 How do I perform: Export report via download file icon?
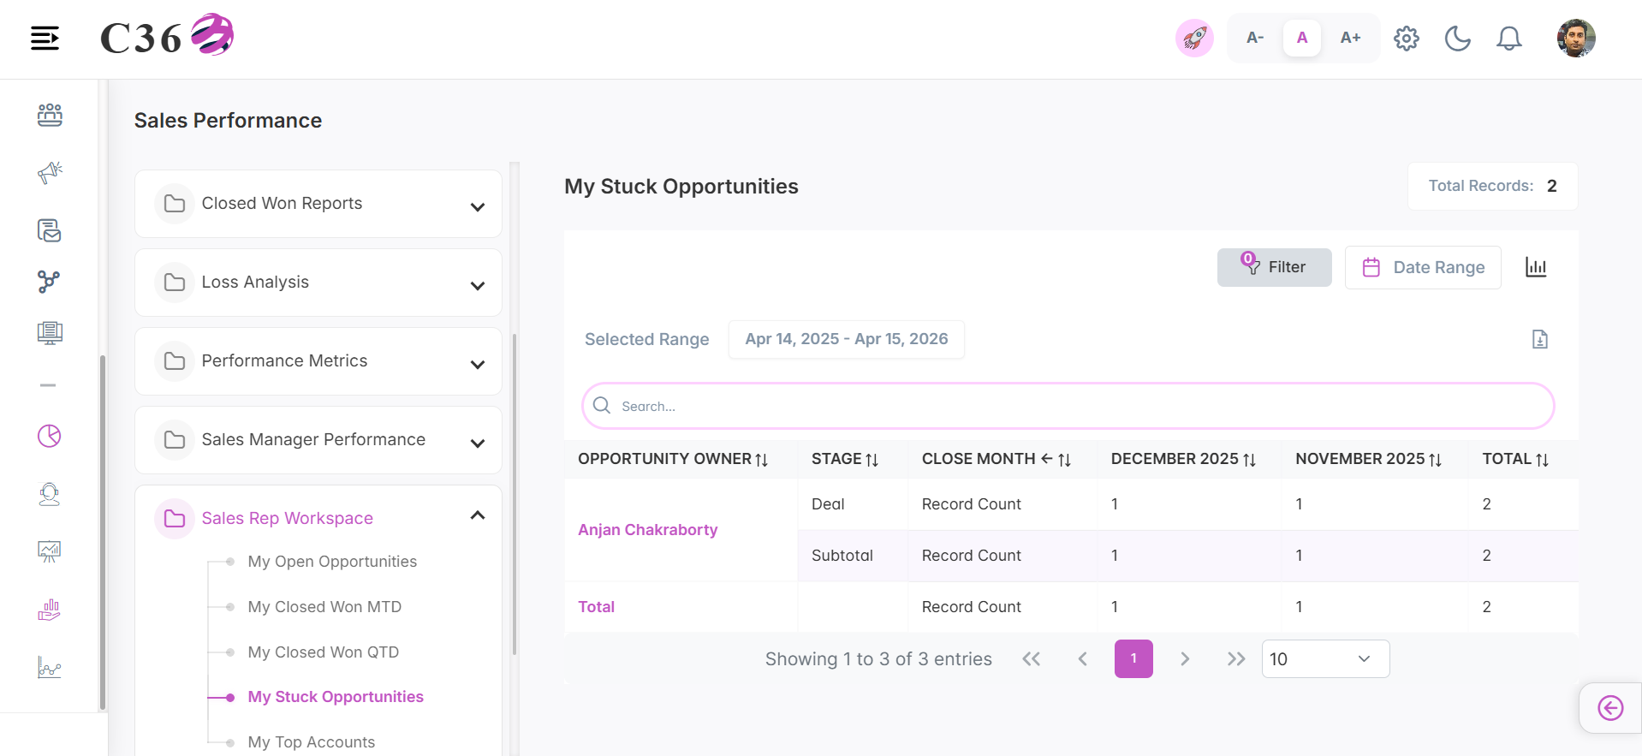coord(1539,339)
